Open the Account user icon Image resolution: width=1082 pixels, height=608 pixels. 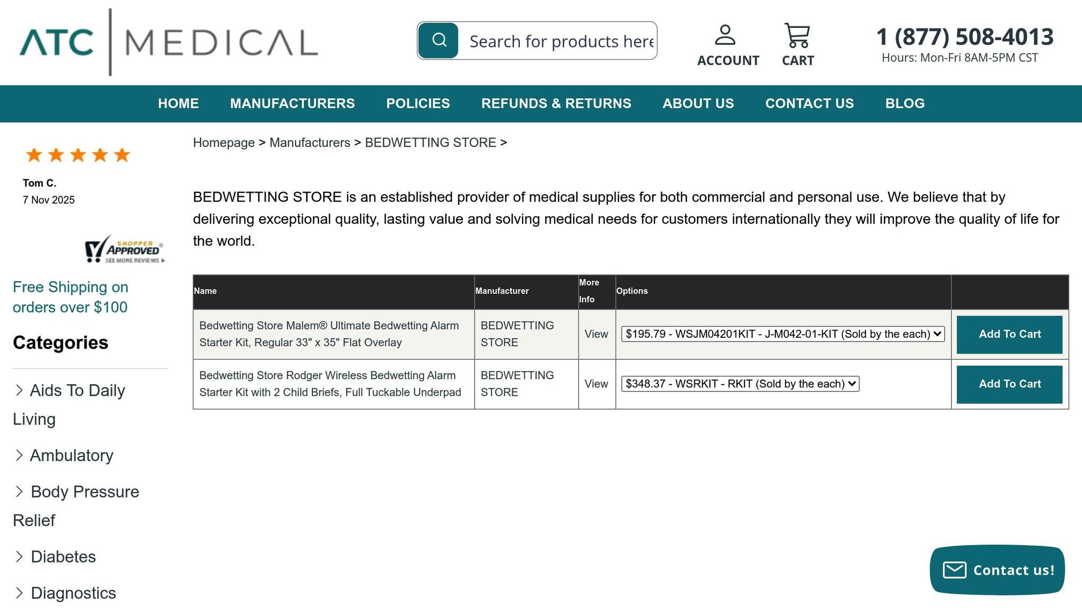coord(725,35)
